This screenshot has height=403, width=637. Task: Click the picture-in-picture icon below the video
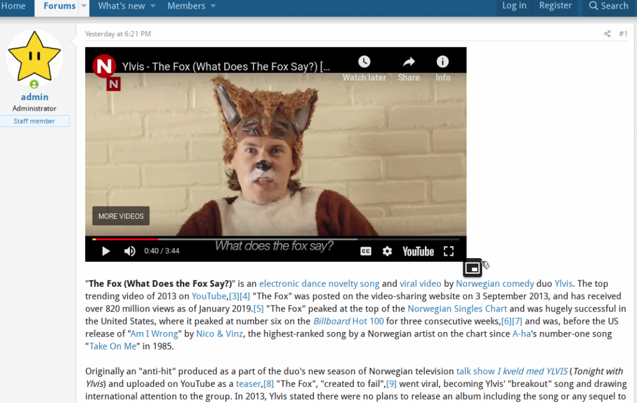(472, 267)
